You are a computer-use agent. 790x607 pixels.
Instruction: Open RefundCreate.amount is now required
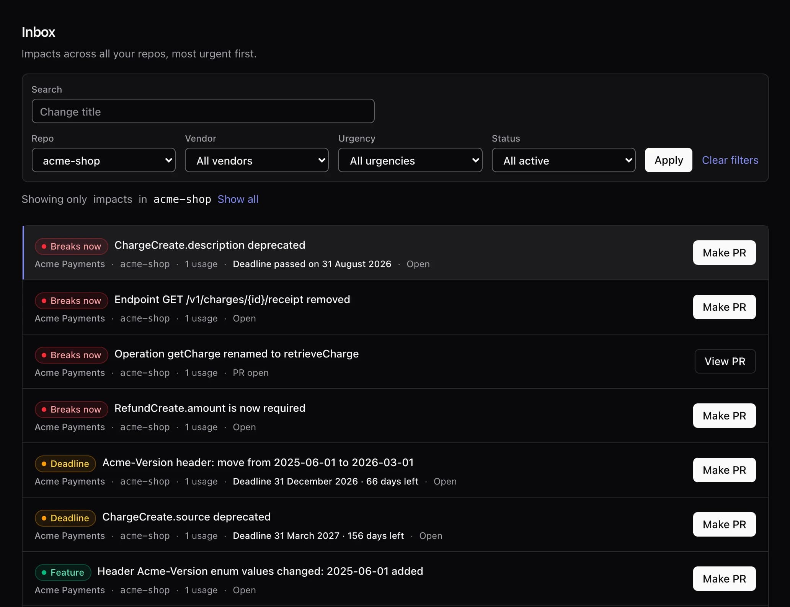tap(210, 408)
